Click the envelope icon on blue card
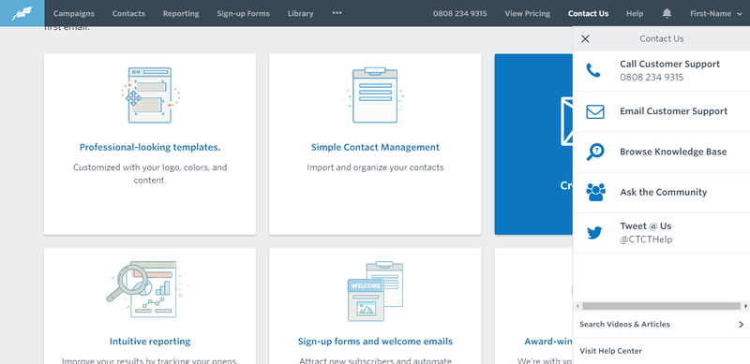The image size is (750, 364). pos(567,121)
